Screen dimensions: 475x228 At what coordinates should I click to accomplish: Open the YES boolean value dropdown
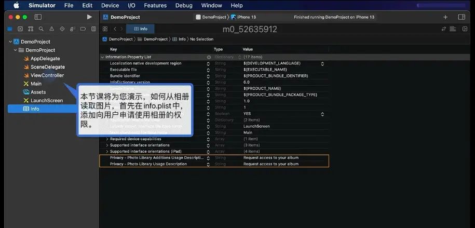click(x=322, y=114)
